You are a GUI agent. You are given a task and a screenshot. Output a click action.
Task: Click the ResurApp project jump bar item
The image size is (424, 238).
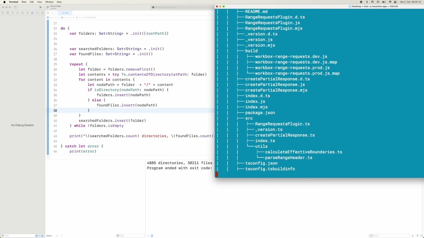tap(52, 17)
